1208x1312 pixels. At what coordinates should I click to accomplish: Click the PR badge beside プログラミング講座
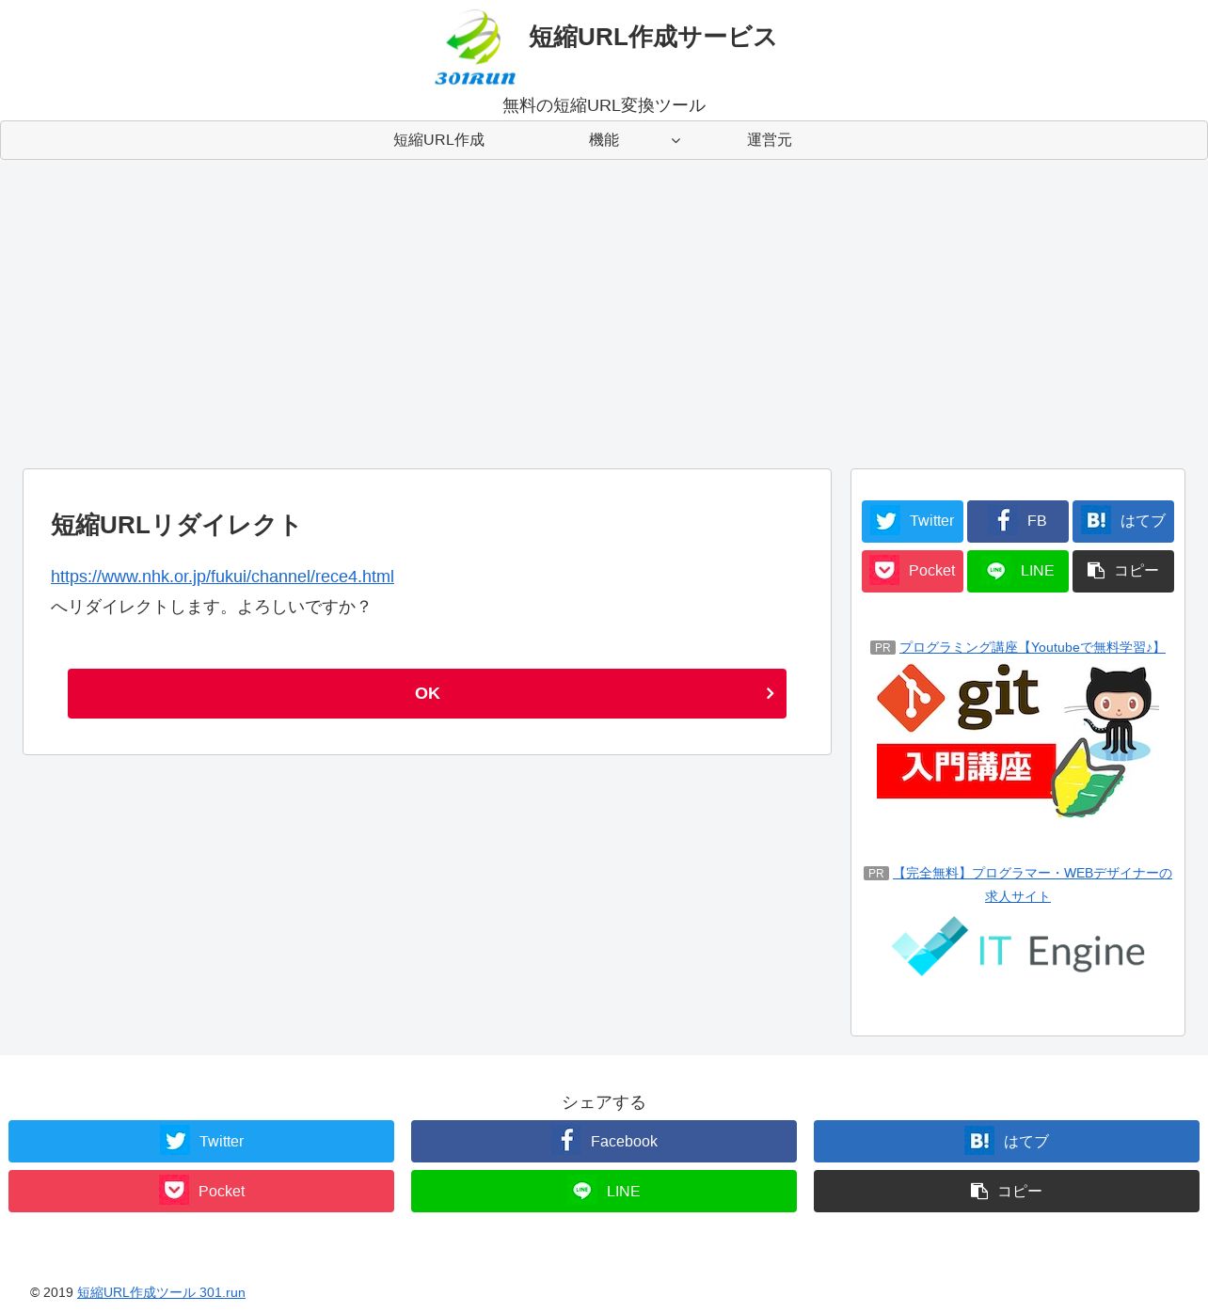point(882,647)
